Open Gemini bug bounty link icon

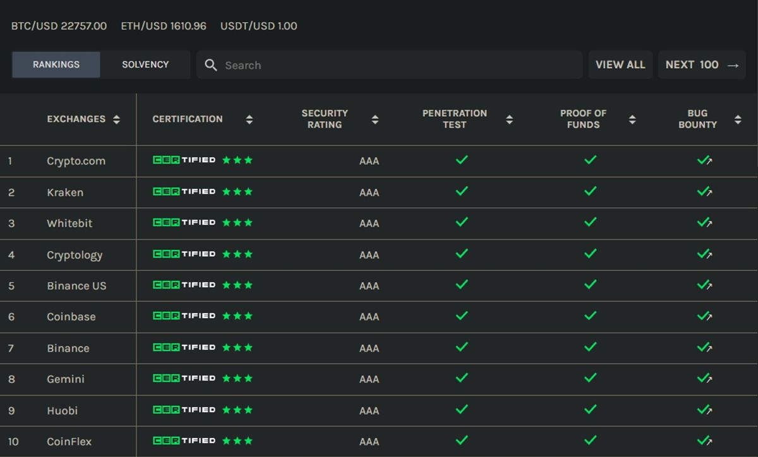[704, 379]
